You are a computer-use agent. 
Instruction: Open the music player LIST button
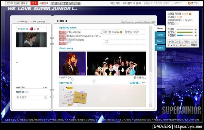tap(193, 45)
